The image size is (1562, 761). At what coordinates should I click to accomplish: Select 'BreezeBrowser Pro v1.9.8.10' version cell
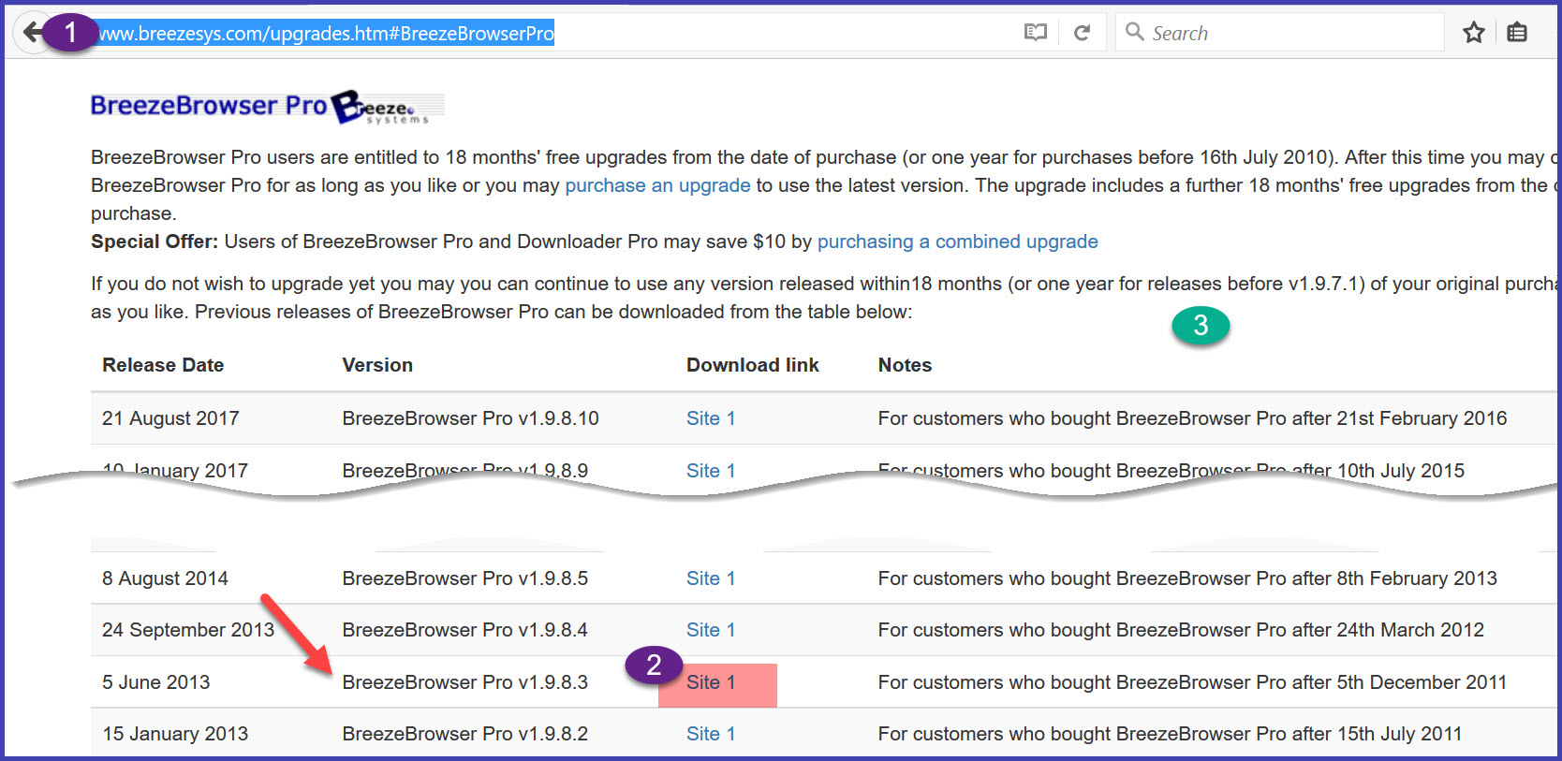click(470, 418)
